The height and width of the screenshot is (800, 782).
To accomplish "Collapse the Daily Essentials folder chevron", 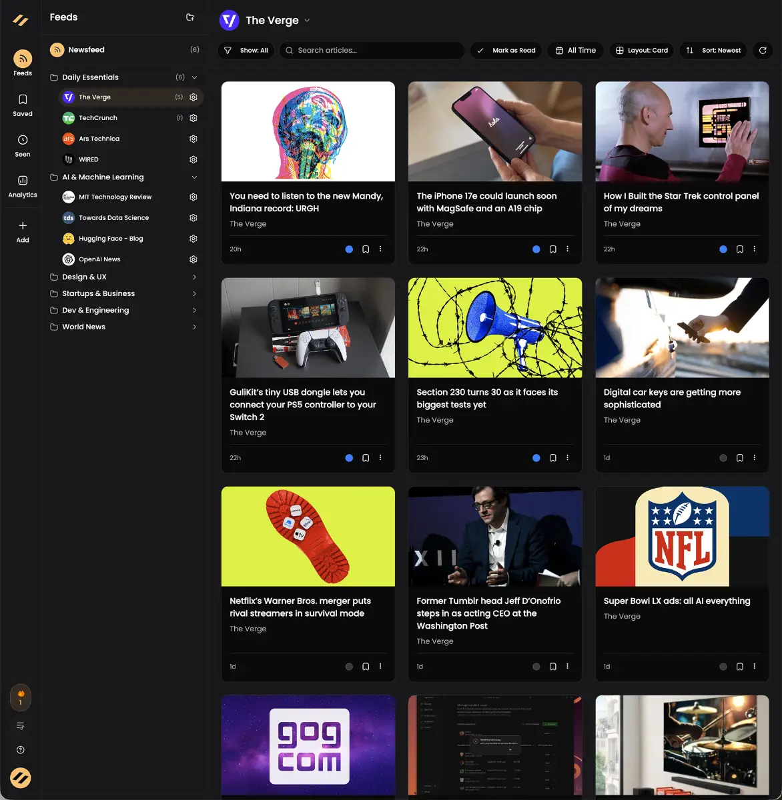I will [x=194, y=77].
